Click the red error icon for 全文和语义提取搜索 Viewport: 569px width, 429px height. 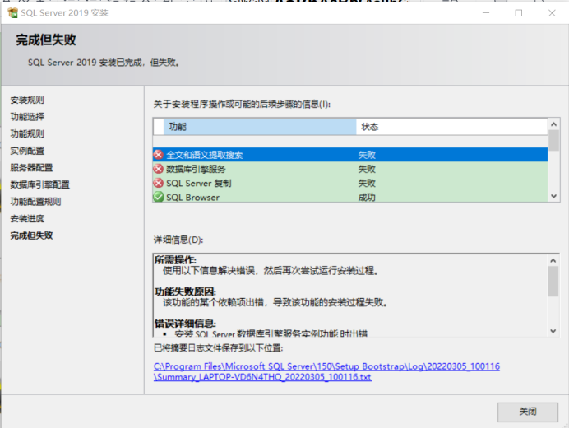pos(158,155)
